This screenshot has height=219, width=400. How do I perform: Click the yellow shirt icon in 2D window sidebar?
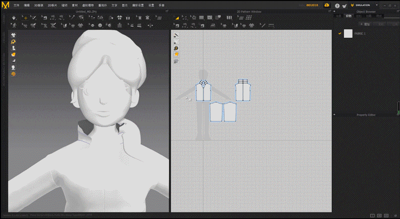[176, 54]
